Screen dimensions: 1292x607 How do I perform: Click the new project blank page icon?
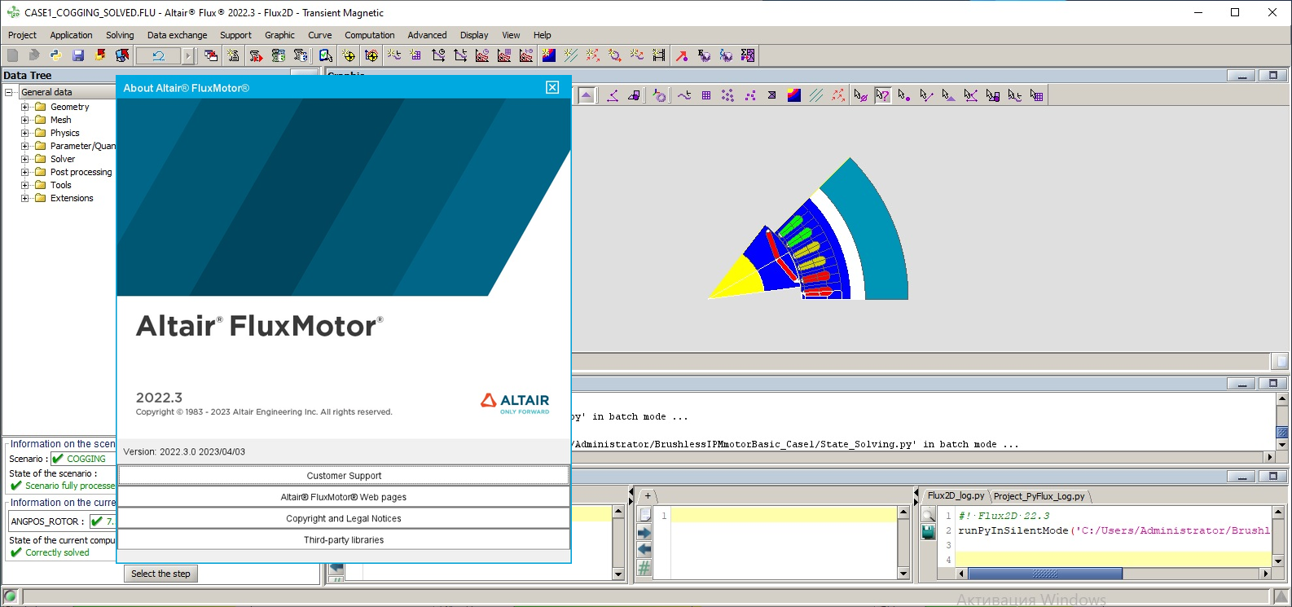coord(12,55)
